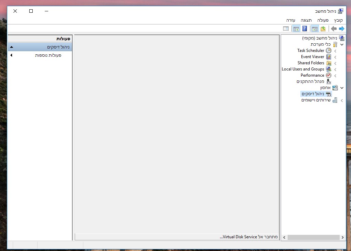The height and width of the screenshot is (251, 351).
Task: Click the leftmost toolbar settings list icon
Action: pyautogui.click(x=286, y=29)
